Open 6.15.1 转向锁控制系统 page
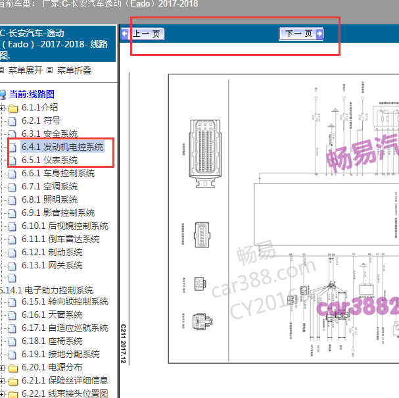The image size is (399, 398). pyautogui.click(x=65, y=302)
